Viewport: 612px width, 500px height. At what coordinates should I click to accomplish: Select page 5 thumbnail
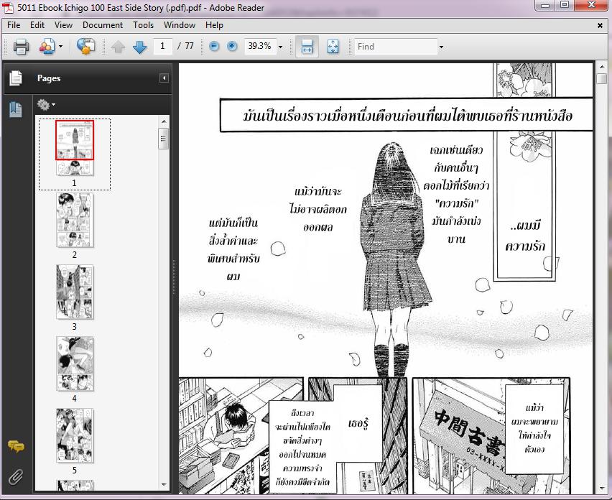pos(75,435)
